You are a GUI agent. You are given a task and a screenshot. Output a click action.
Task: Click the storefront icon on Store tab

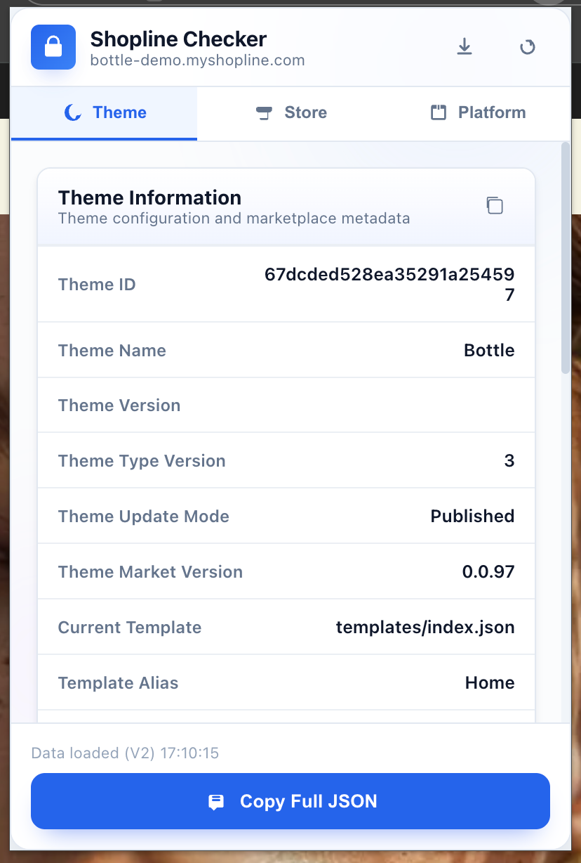tap(264, 113)
